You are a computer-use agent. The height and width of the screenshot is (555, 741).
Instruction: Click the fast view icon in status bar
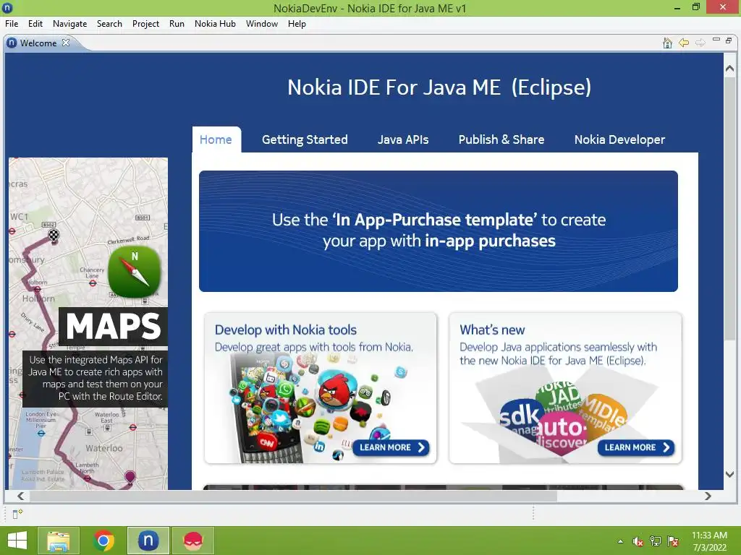pos(17,514)
